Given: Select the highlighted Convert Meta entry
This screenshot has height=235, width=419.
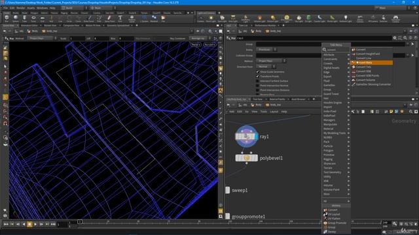Looking at the screenshot, I should (x=371, y=63).
